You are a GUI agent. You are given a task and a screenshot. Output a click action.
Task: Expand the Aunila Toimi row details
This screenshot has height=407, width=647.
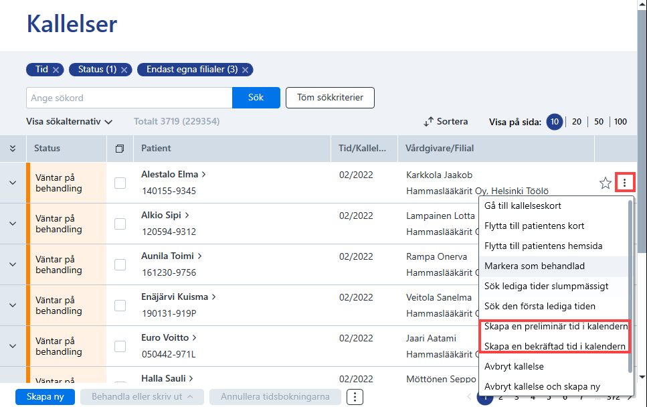point(13,264)
